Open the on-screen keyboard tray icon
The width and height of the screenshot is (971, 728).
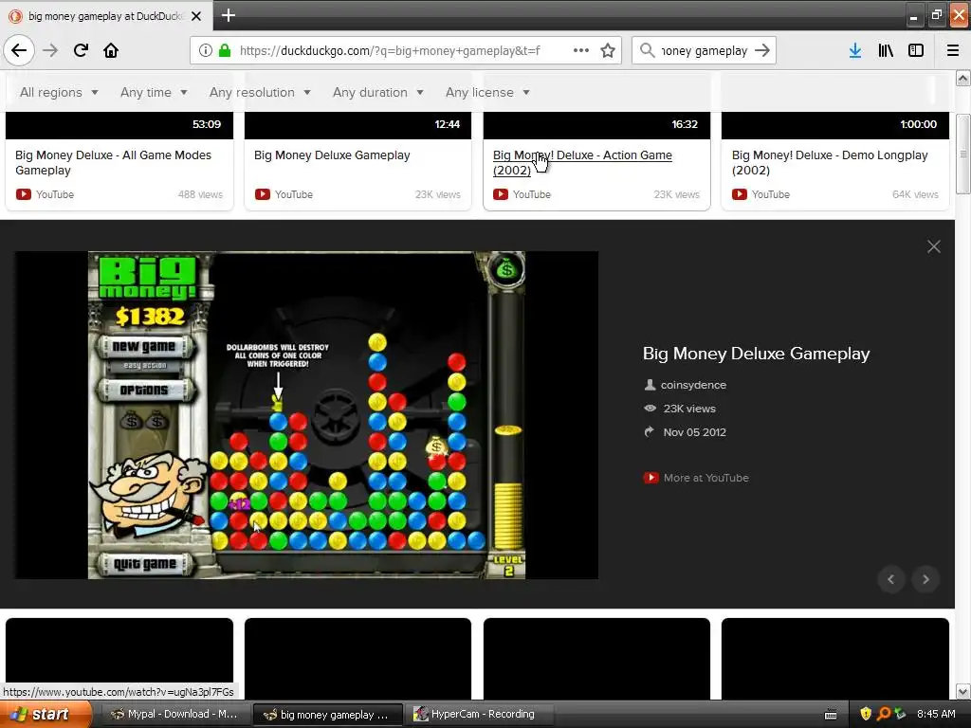(831, 715)
